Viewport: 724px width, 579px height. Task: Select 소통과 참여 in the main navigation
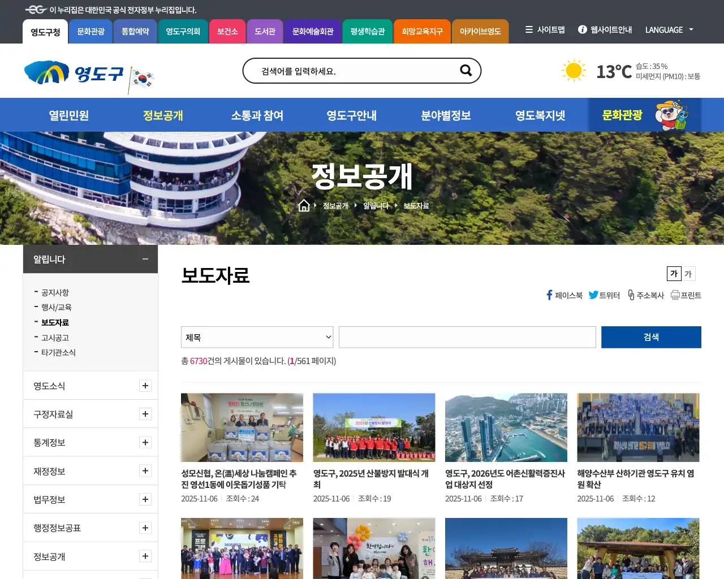(x=257, y=115)
